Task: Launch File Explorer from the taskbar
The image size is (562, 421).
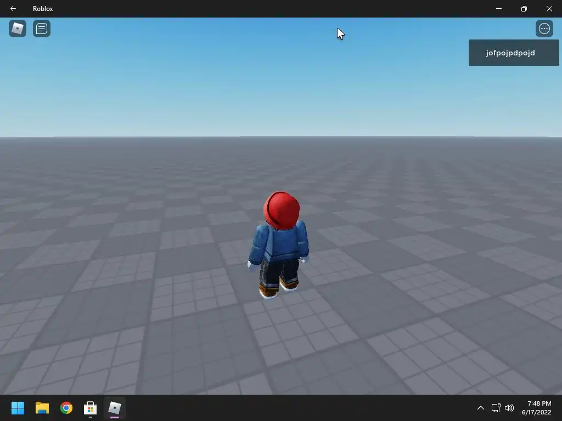Action: (42, 408)
